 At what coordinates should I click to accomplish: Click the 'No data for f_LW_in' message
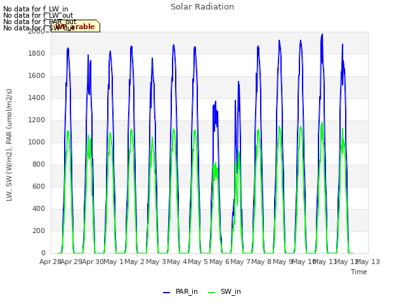click(36, 9)
